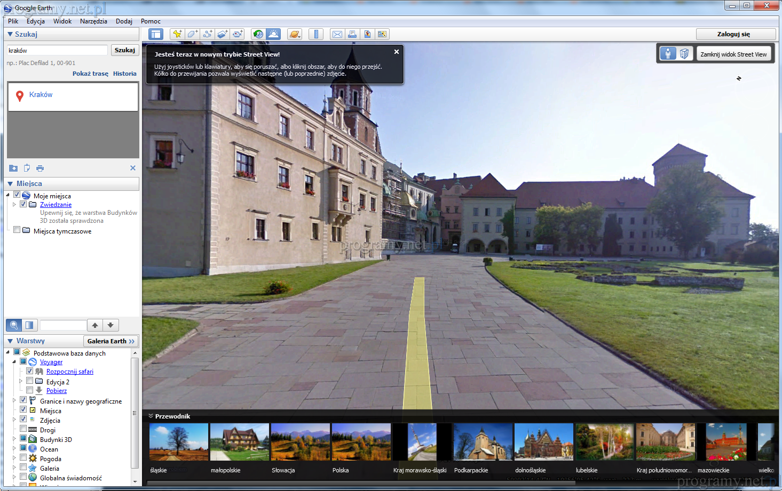Screen dimensions: 782x491
Task: Expand the Budynki 3D layer tree
Action: [14, 439]
